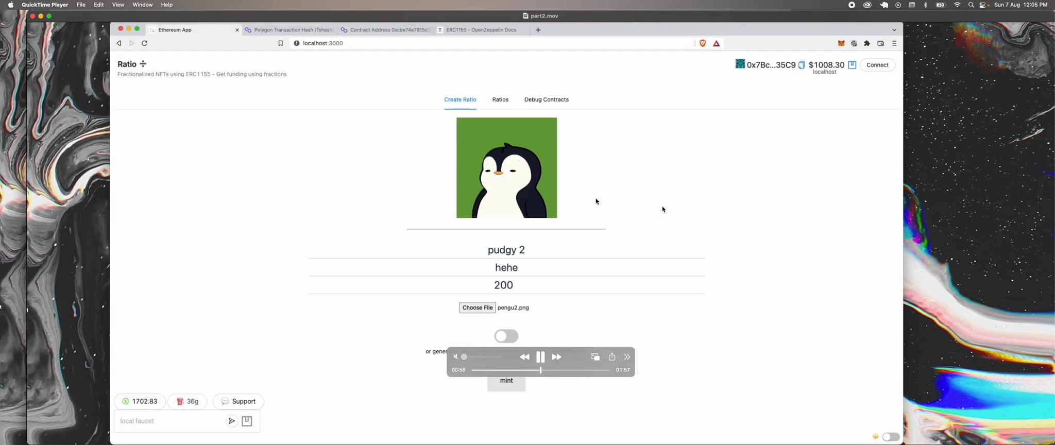Open wallet icon beside faucet send
1055x445 pixels.
[x=247, y=421]
